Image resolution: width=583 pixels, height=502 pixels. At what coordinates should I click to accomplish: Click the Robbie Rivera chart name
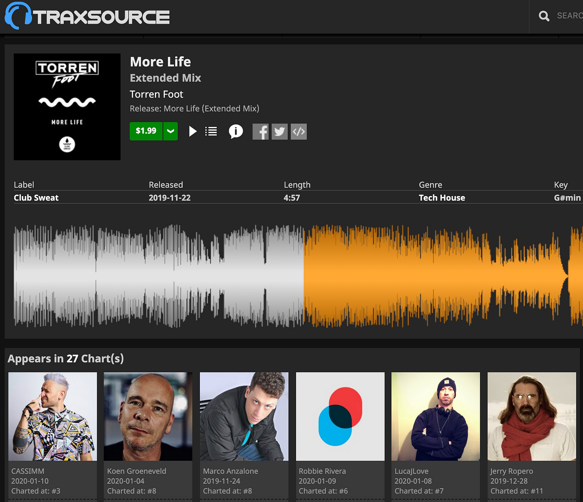(x=322, y=471)
